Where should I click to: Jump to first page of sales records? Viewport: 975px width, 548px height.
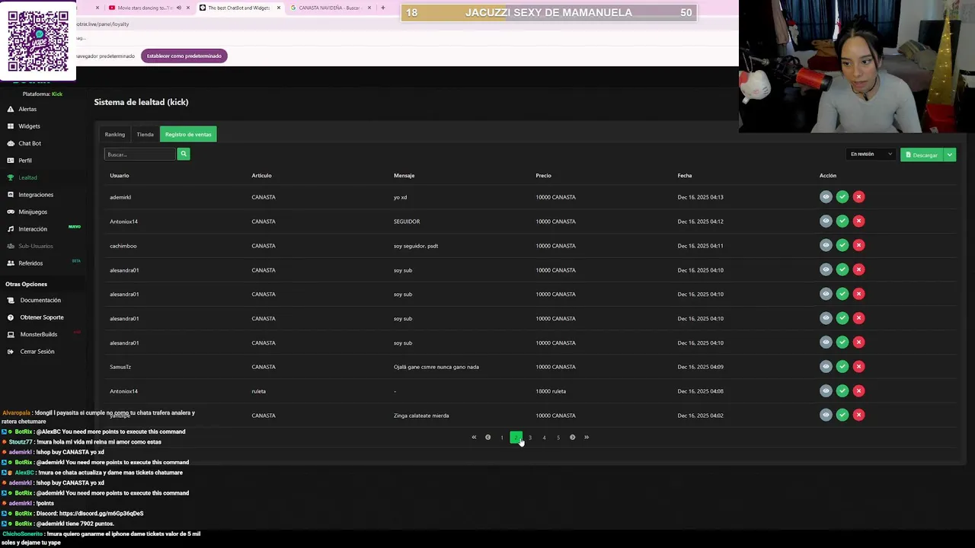click(474, 437)
